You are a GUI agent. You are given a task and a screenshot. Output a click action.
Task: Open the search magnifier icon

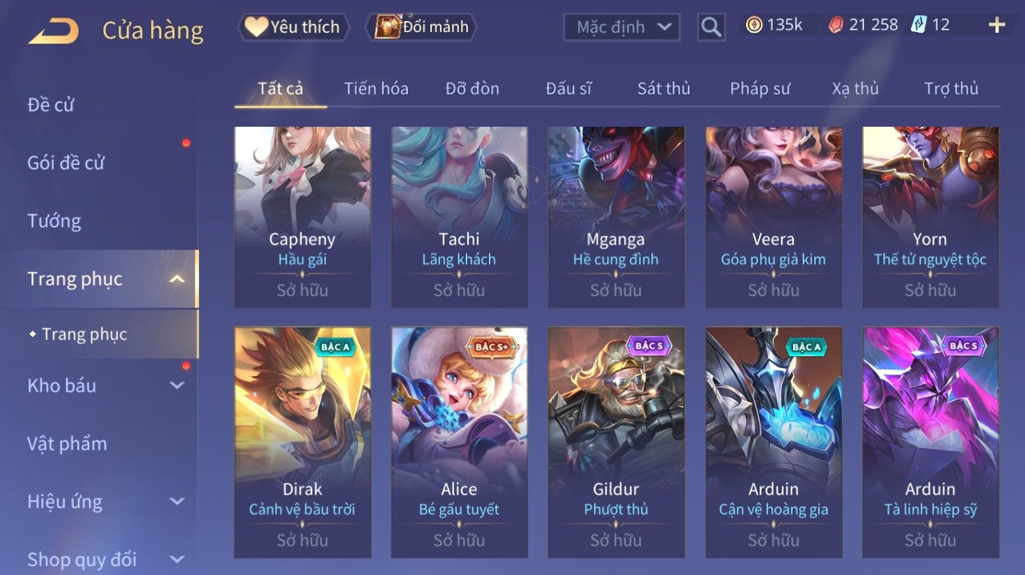click(711, 27)
